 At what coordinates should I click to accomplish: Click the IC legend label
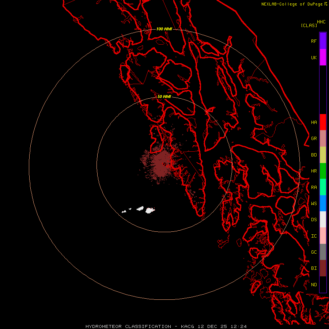pos(314,236)
